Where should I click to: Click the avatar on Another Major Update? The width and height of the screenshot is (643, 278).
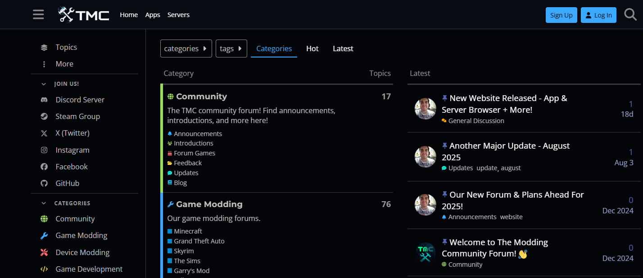[426, 157]
